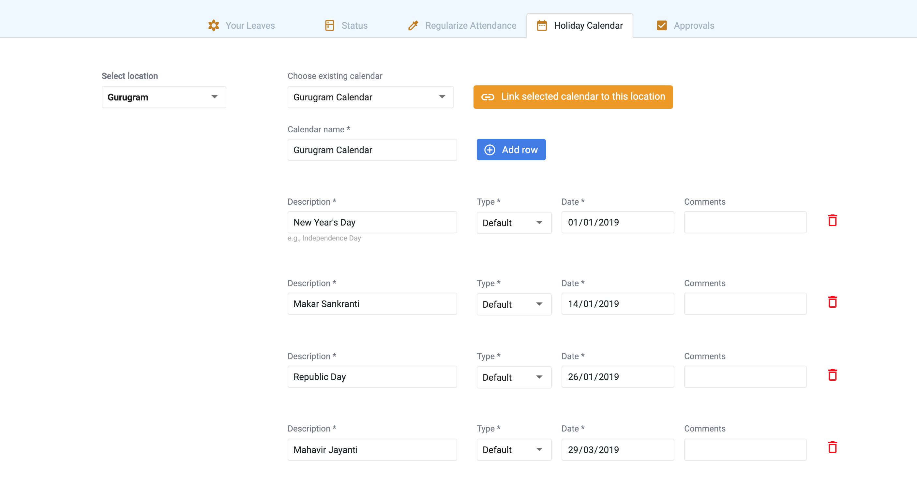917x483 pixels.
Task: Click the 01/01/2019 date field
Action: [618, 222]
